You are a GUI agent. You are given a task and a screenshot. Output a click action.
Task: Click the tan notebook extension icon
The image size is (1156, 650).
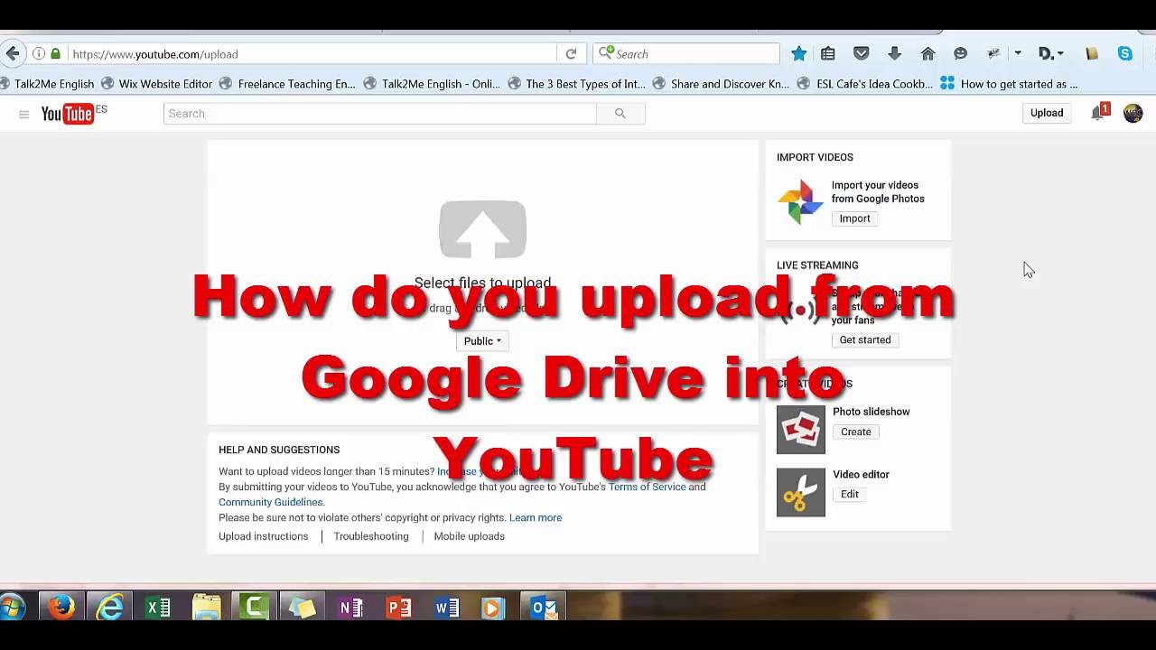click(1092, 54)
